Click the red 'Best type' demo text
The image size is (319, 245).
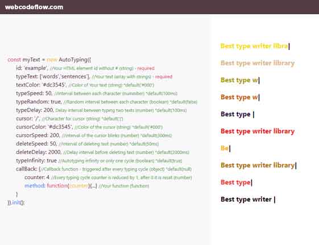(x=235, y=182)
